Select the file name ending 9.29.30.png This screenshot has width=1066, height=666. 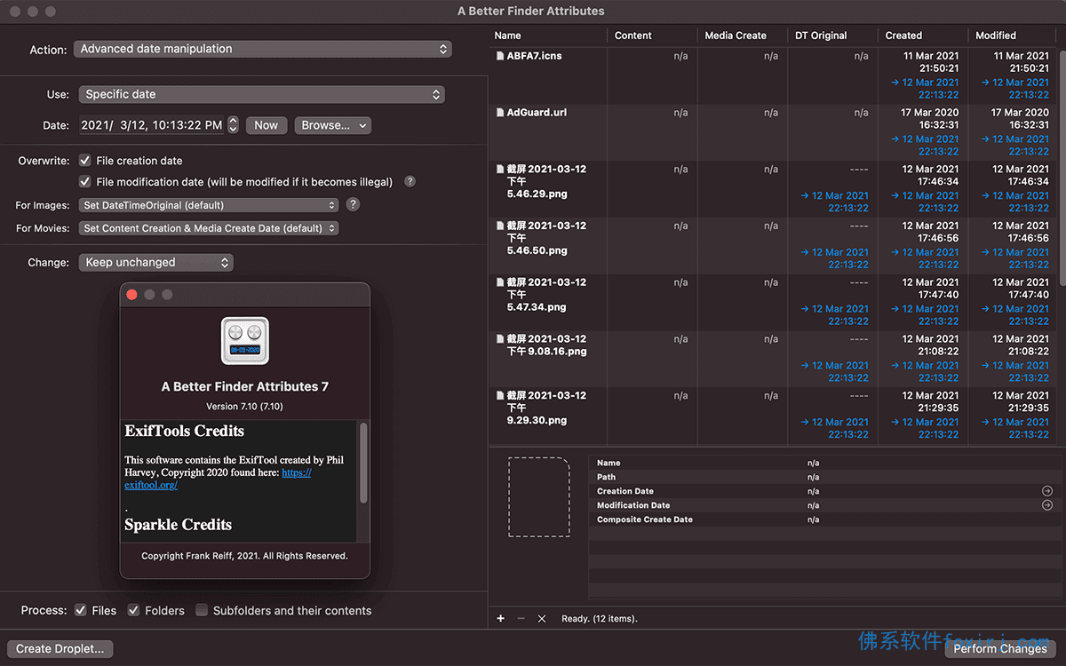pos(546,408)
